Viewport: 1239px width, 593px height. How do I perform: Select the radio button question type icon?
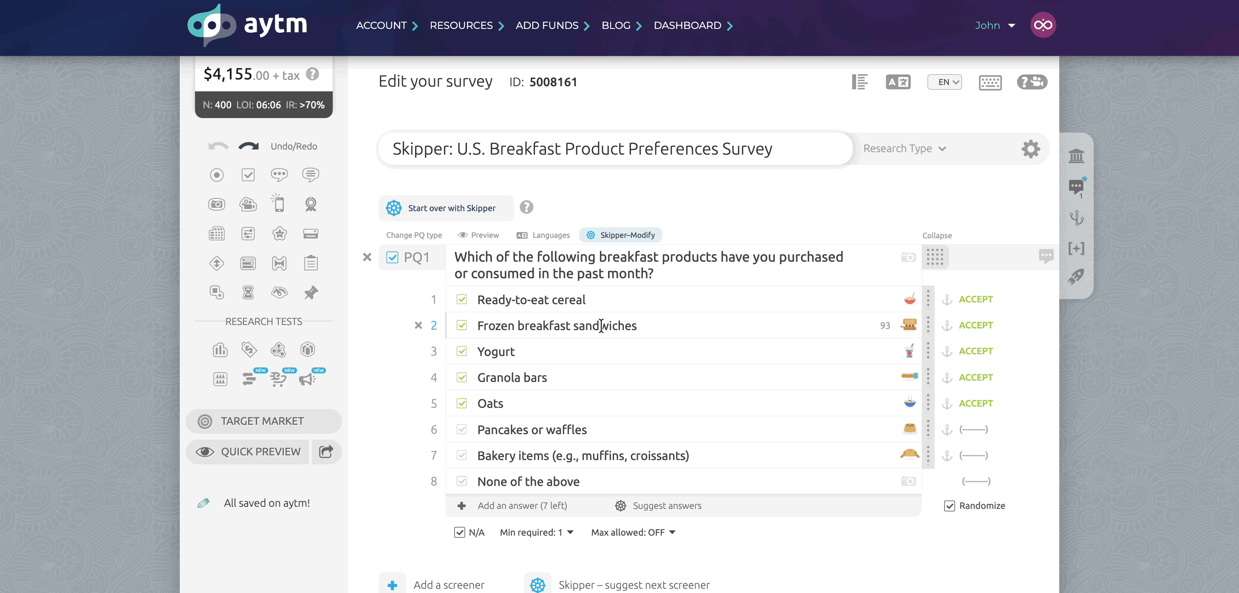[x=216, y=175]
